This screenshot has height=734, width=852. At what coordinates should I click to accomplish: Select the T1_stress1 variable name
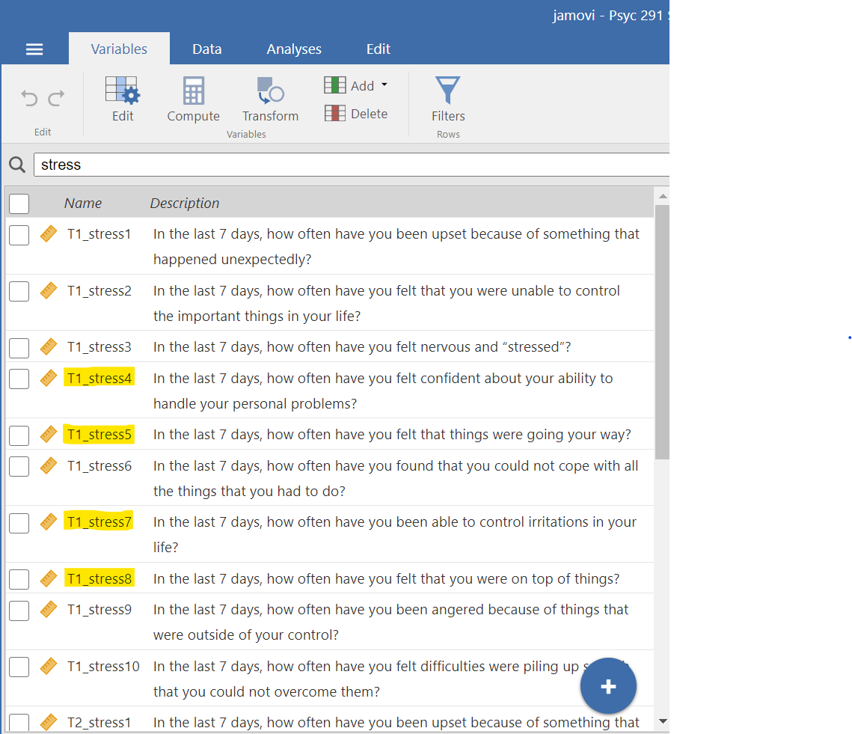[99, 234]
